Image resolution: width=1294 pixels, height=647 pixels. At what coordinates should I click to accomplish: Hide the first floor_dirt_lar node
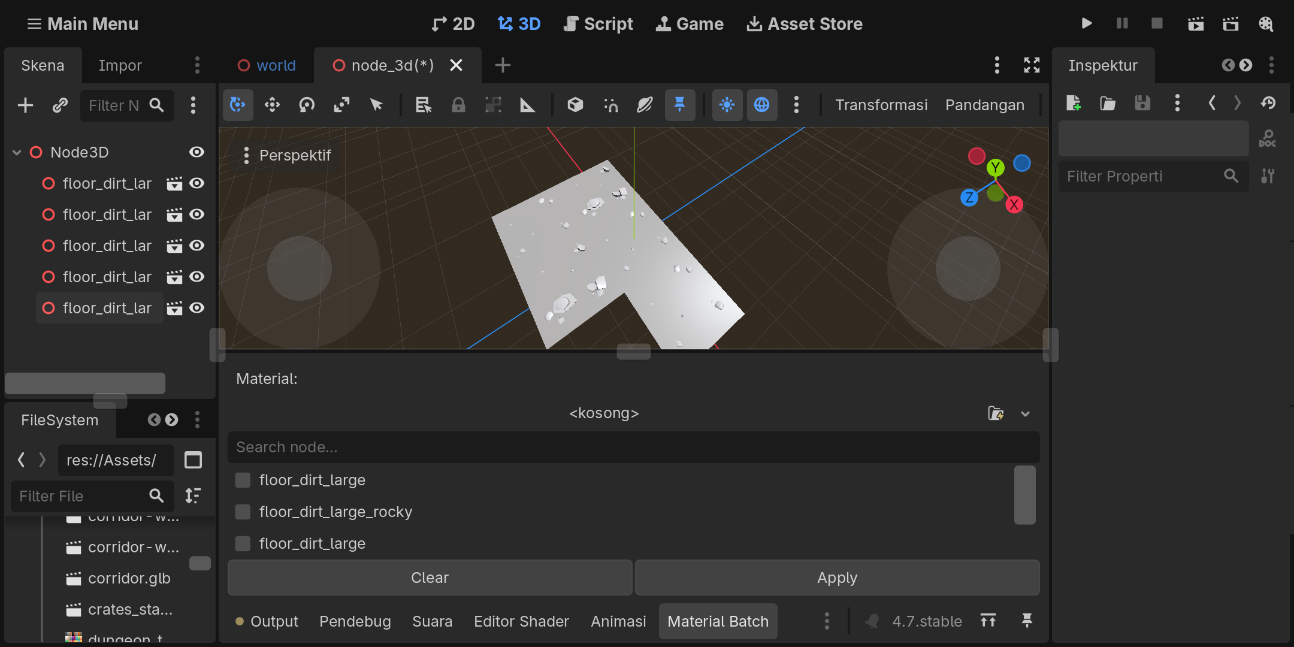pos(196,183)
